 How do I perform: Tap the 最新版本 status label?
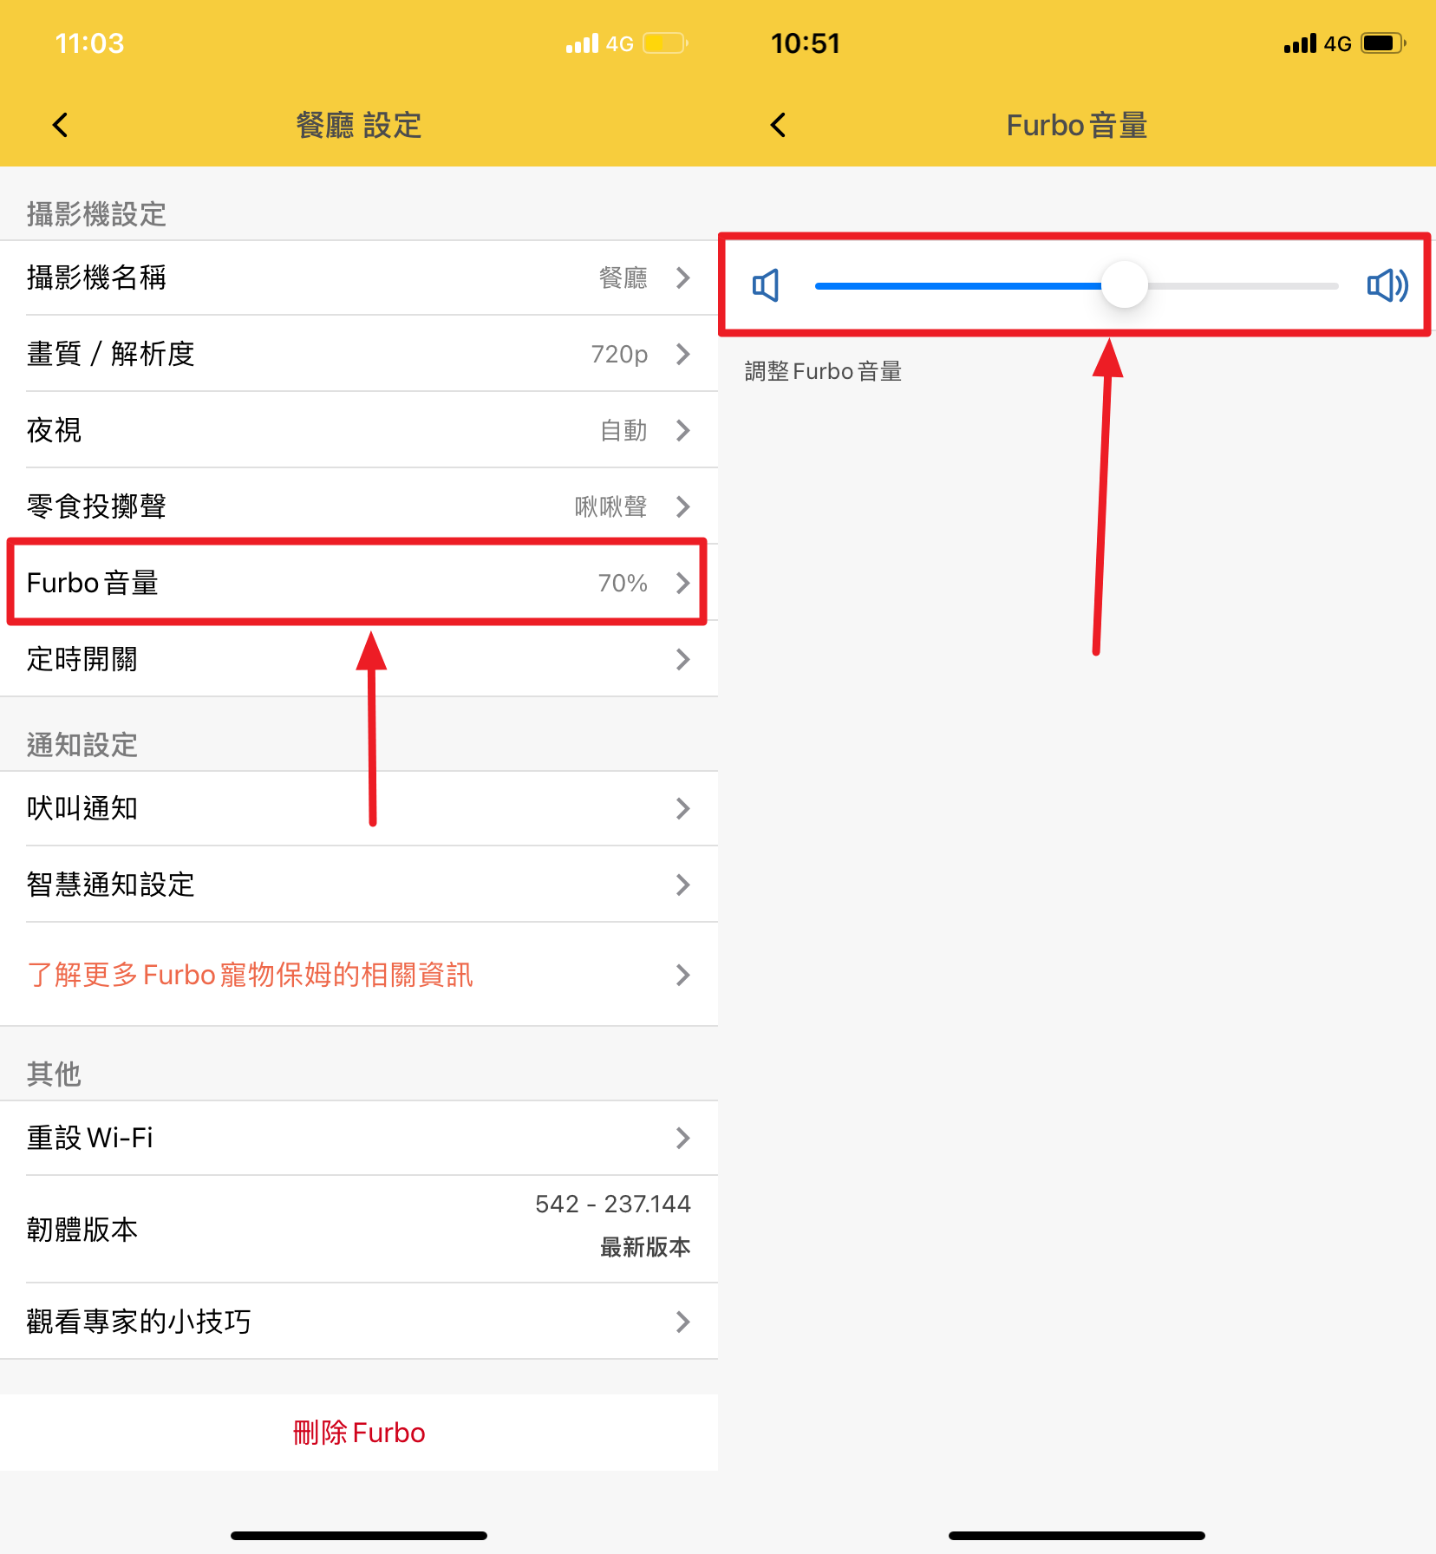tap(645, 1247)
